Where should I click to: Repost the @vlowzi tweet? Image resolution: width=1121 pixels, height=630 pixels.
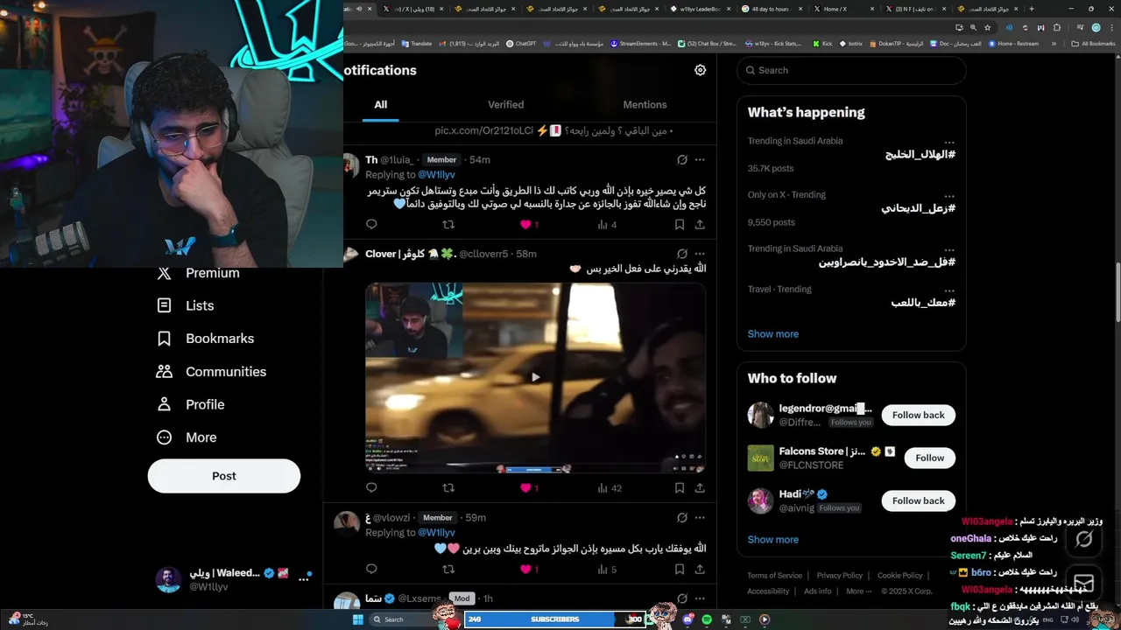tap(448, 569)
